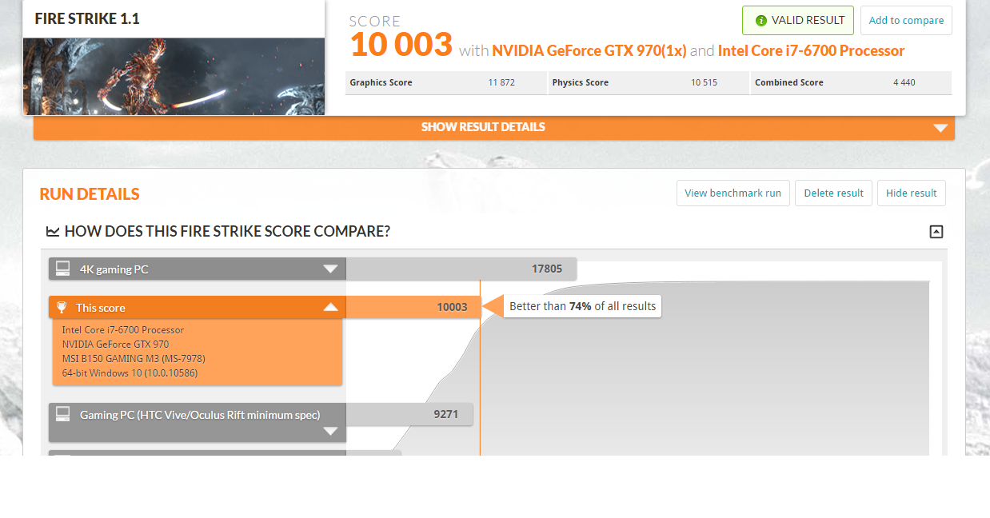Click the chart icon before How does this score compare

click(53, 232)
